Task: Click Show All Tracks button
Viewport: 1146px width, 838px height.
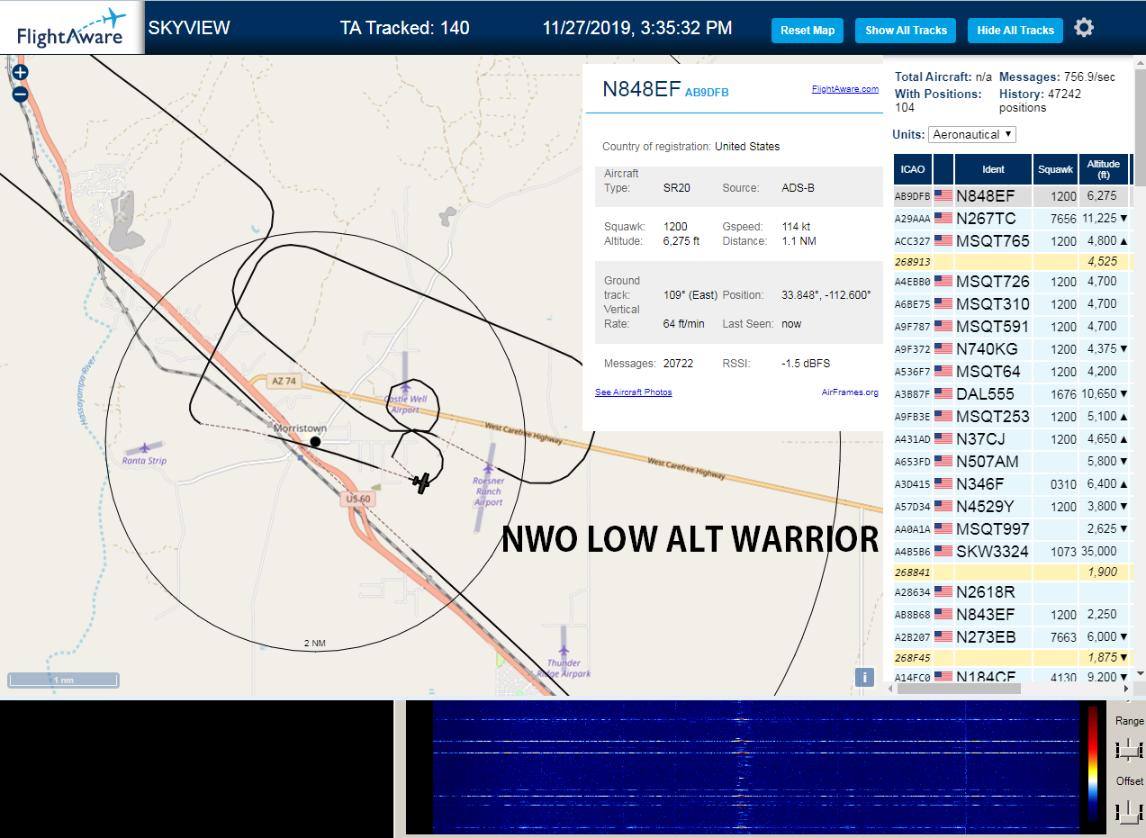Action: tap(906, 30)
